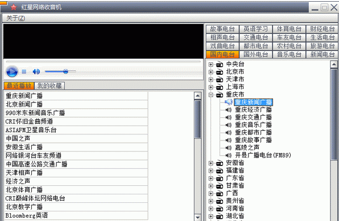The image size is (339, 221).
Task: Click the red star application icon
Action: [14, 7]
